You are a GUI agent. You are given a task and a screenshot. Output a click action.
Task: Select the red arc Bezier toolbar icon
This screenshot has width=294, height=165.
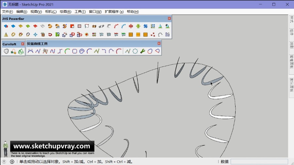tap(119, 51)
